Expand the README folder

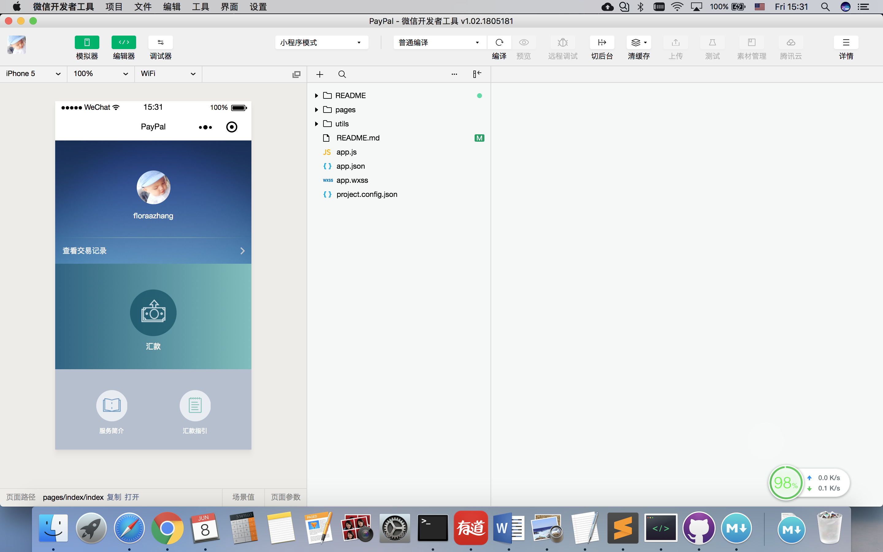(316, 96)
